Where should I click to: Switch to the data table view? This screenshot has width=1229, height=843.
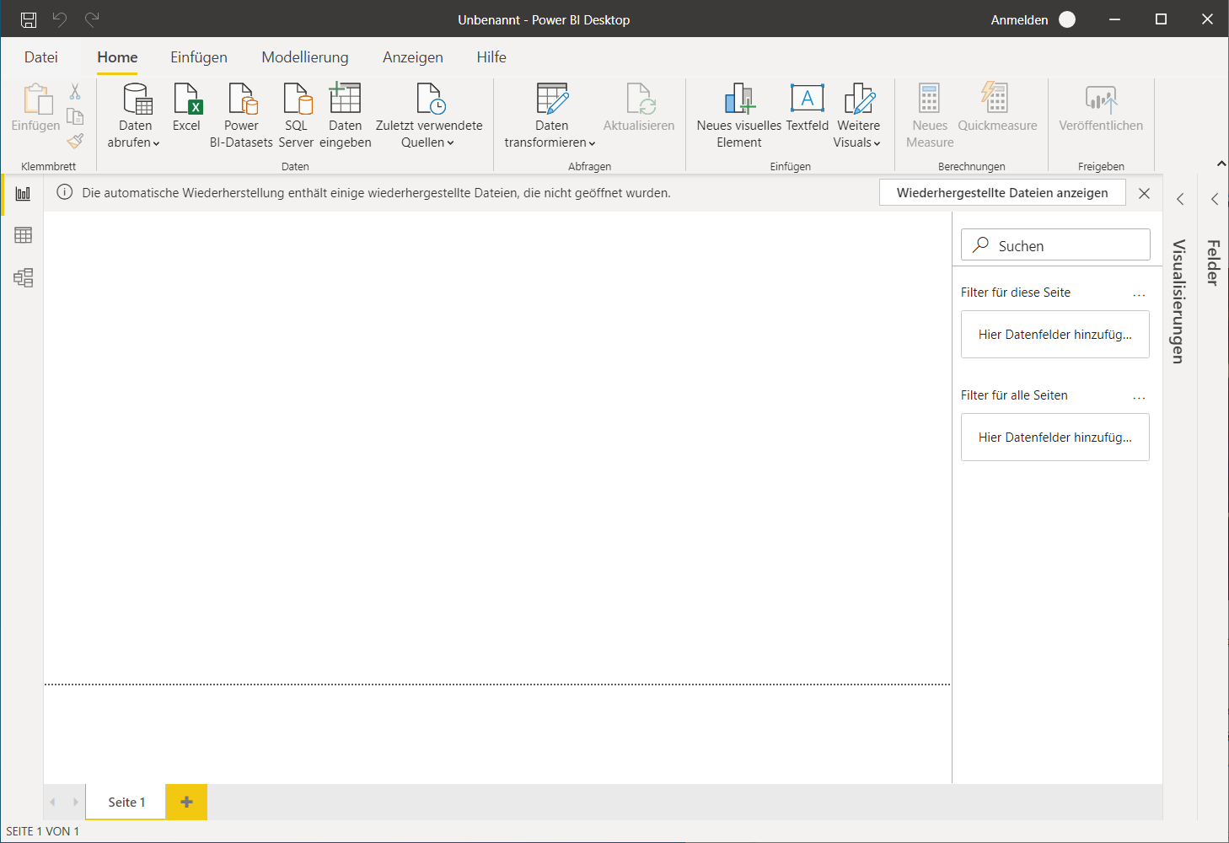tap(23, 235)
